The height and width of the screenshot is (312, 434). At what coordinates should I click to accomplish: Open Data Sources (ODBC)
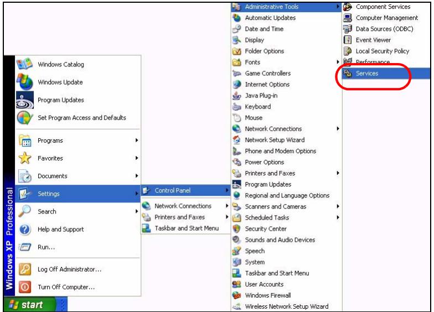(x=386, y=29)
